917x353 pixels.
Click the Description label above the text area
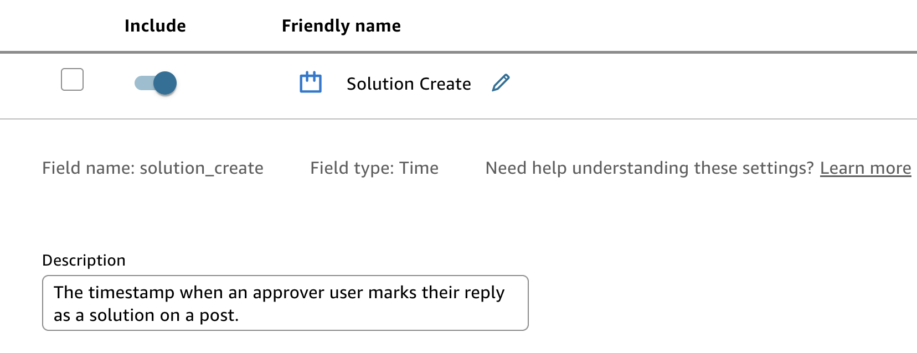click(84, 259)
